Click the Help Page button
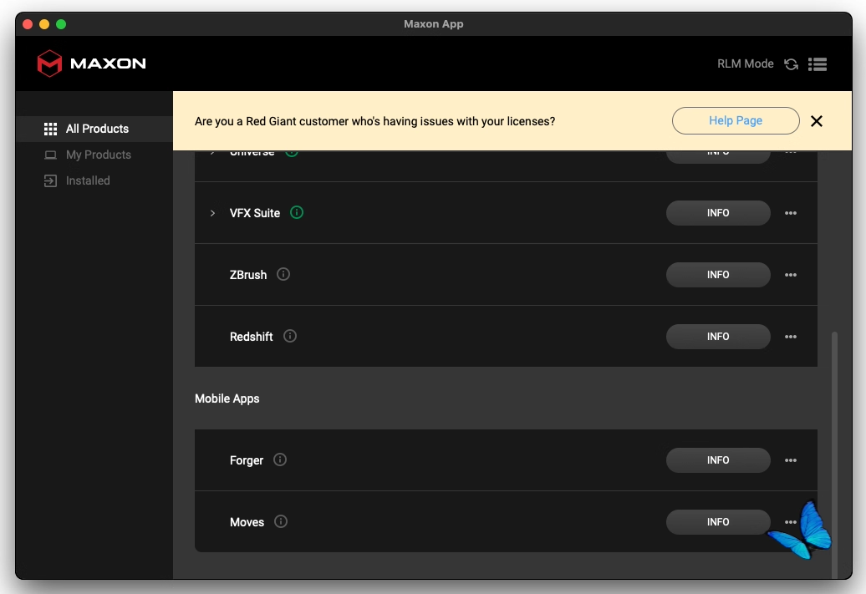The height and width of the screenshot is (594, 866). (x=736, y=120)
